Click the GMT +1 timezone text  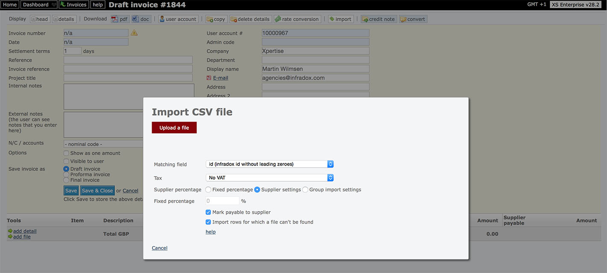click(x=537, y=4)
